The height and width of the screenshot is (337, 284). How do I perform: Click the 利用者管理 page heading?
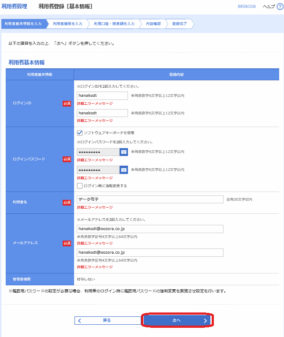coord(15,7)
